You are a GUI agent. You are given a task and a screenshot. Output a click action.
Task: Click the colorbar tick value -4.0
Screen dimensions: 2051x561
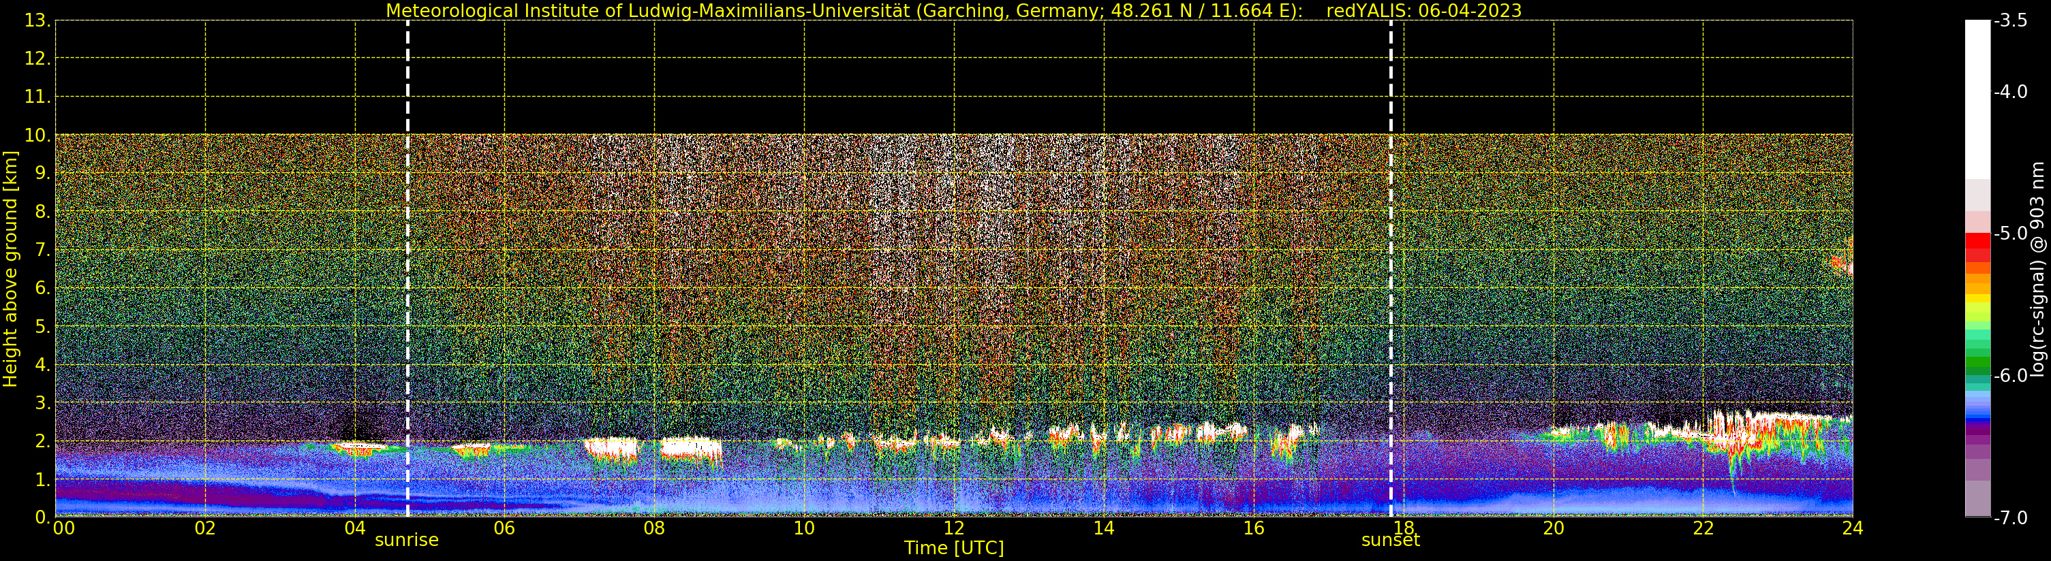(2010, 91)
